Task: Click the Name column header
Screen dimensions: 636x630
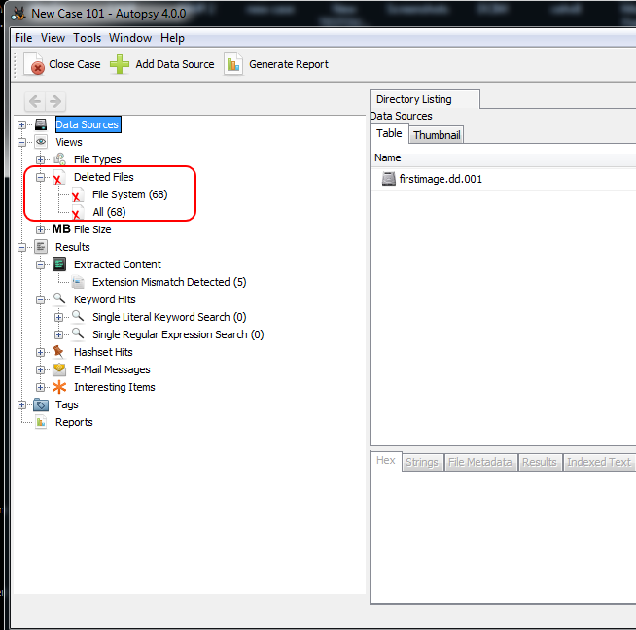Action: pos(388,157)
